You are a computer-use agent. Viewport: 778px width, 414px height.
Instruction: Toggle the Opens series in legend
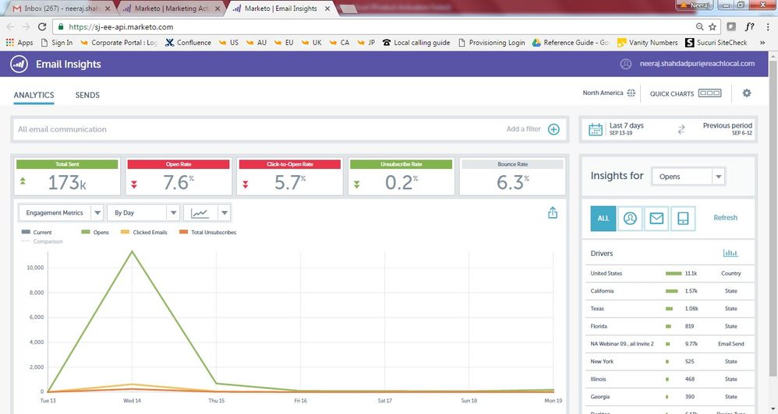[x=94, y=232]
